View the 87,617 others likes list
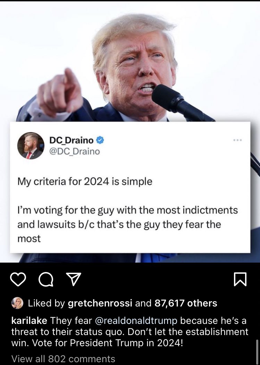This screenshot has width=260, height=365. click(186, 303)
